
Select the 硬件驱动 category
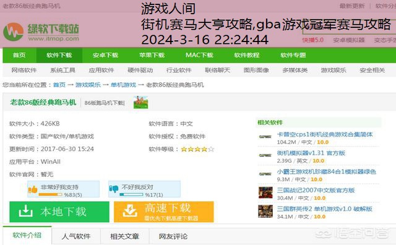point(140,70)
